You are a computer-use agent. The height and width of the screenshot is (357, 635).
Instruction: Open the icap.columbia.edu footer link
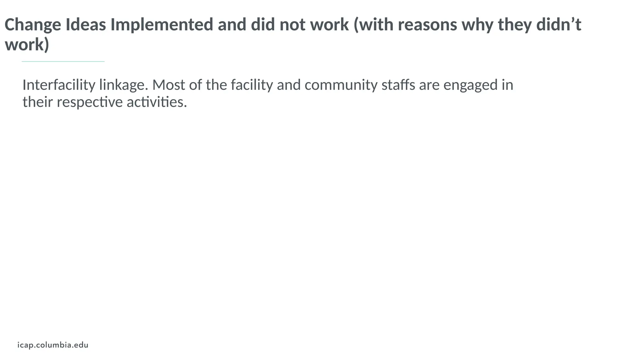pos(53,345)
